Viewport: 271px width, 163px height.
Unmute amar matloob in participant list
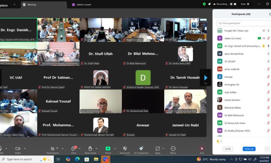[268, 69]
